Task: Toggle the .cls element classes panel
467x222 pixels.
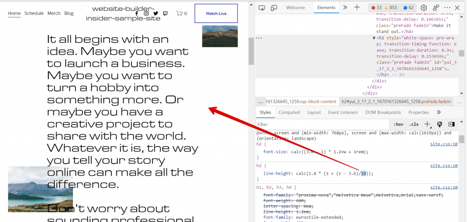Action: click(414, 124)
